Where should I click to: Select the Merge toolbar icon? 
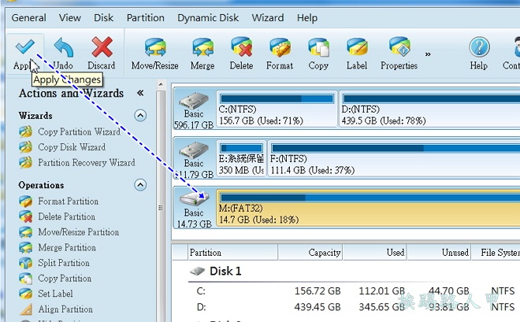[202, 47]
